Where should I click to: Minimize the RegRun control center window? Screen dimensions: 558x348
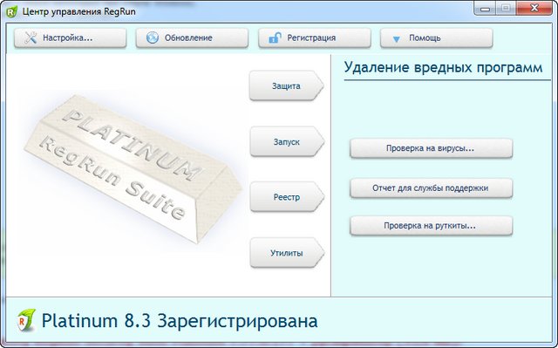coord(485,8)
